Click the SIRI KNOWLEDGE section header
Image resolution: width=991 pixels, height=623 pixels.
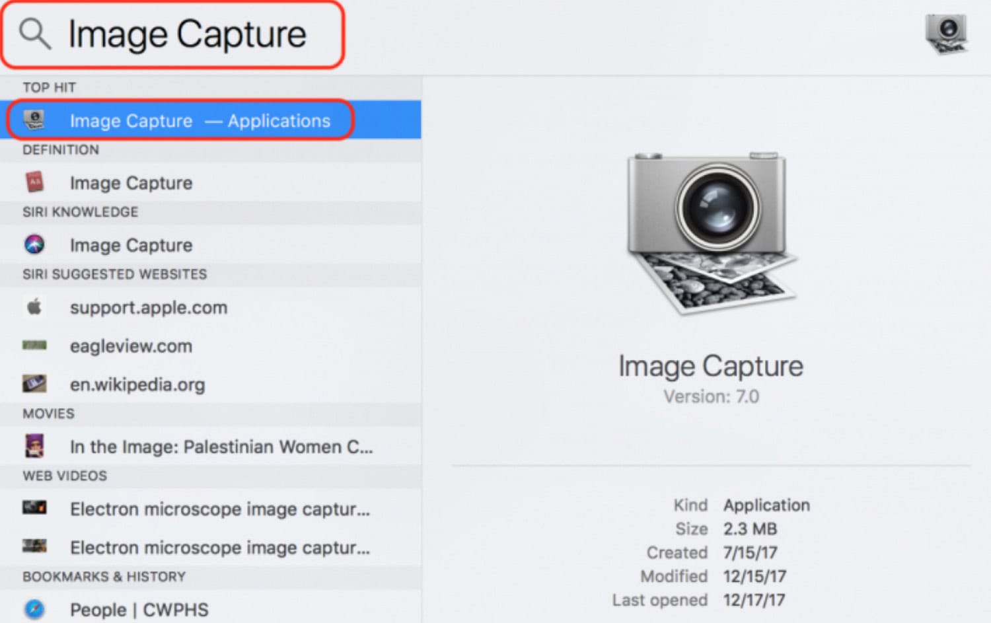coord(81,212)
